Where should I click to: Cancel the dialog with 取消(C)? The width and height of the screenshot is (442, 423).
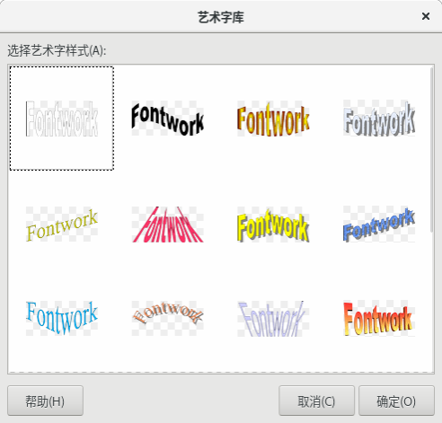(316, 401)
